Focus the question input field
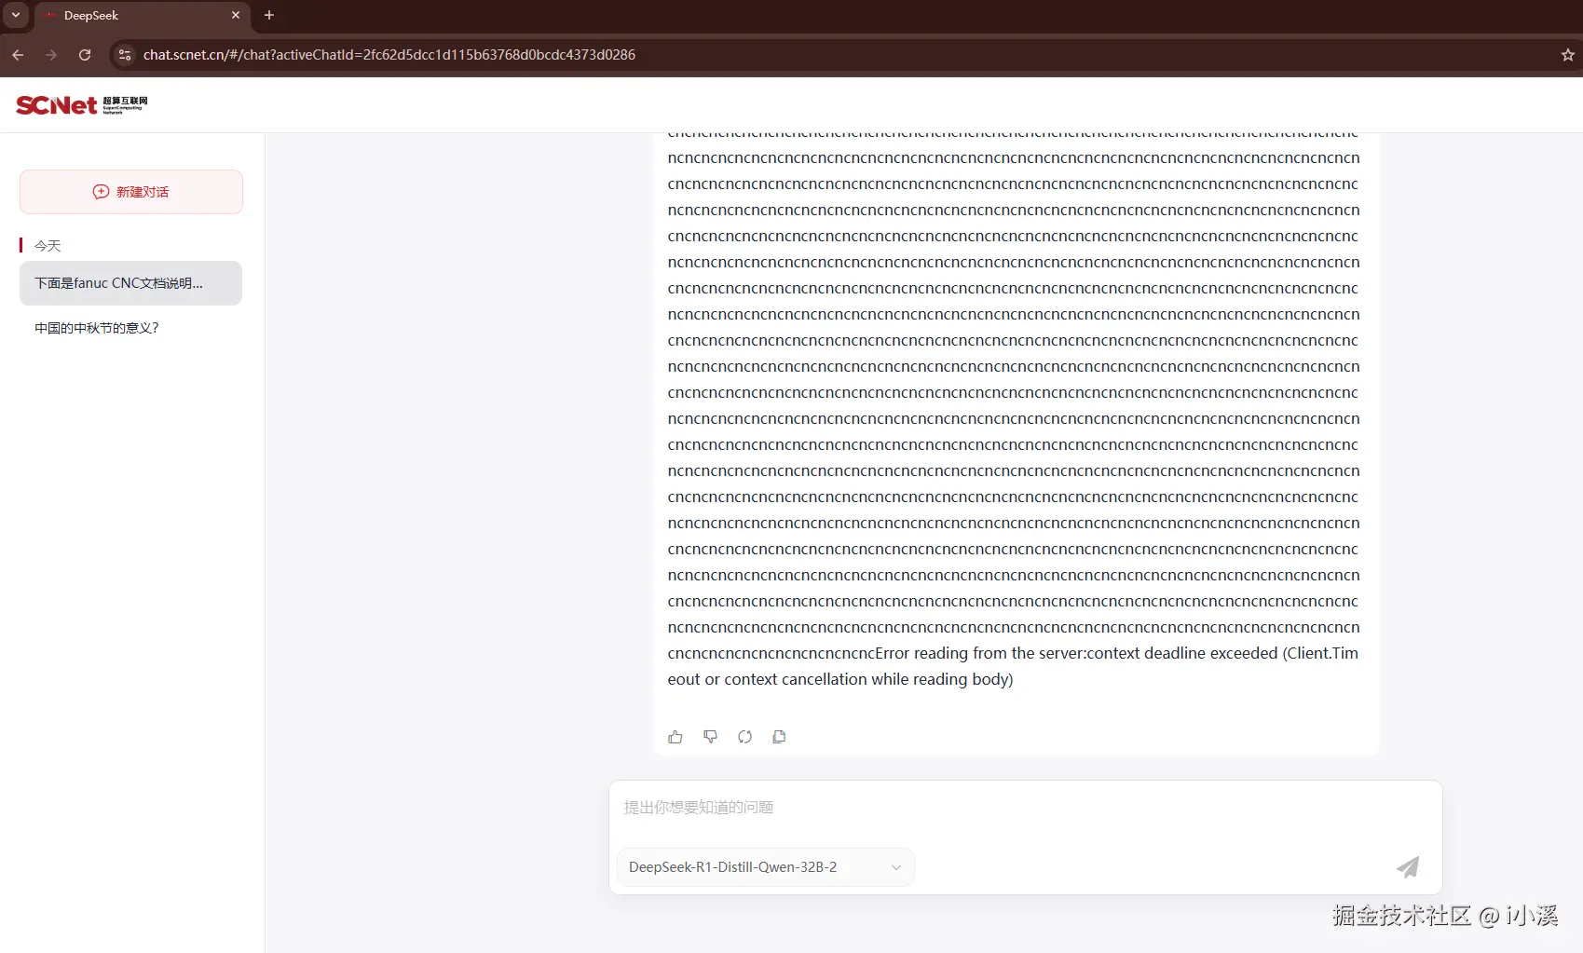 point(1025,808)
